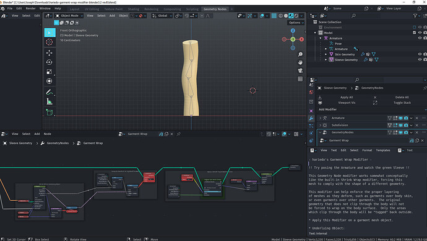Select the Cursor tool in the viewport toolbar
The image size is (427, 241).
click(x=50, y=42)
